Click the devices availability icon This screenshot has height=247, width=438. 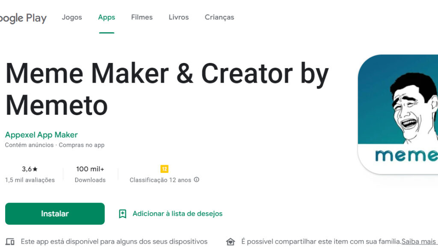coord(10,242)
